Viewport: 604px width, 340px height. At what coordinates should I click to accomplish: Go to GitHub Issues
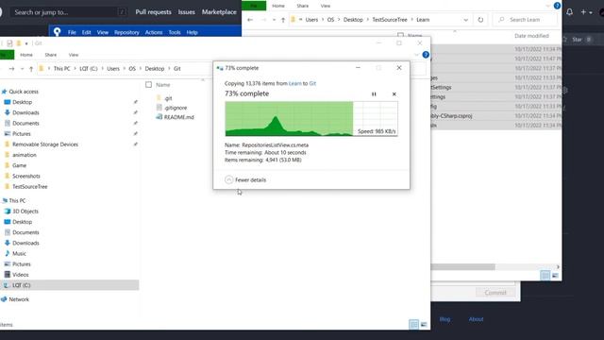[187, 12]
